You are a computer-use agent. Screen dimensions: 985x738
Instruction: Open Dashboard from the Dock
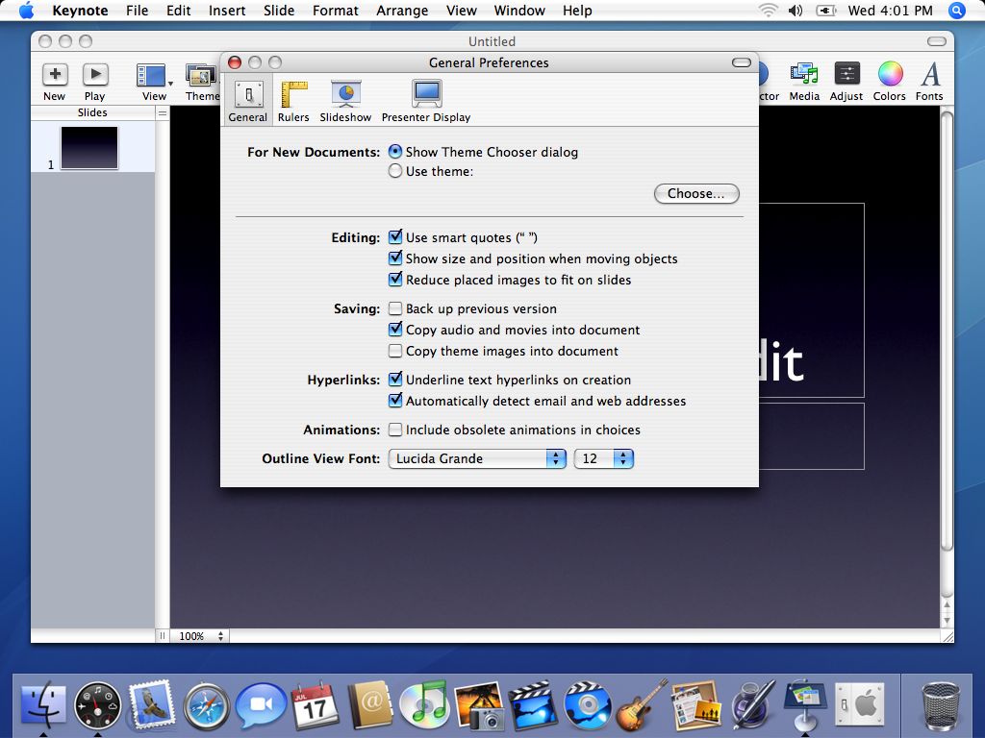coord(97,706)
